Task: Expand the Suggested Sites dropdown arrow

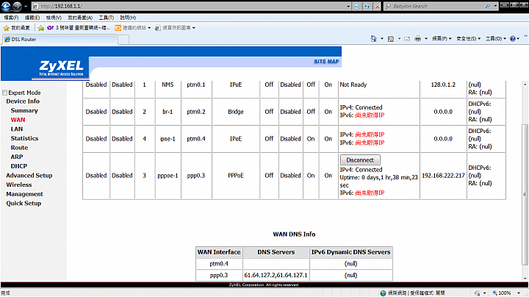Action: click(149, 28)
